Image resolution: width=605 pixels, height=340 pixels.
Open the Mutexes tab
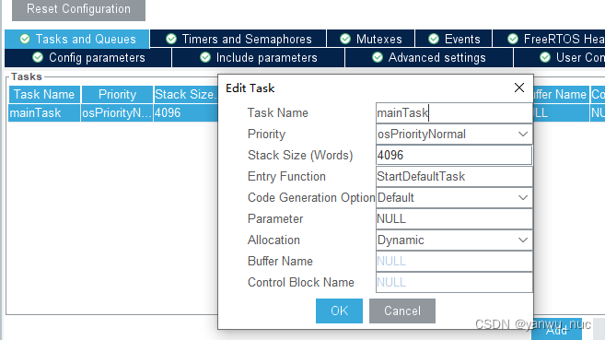[371, 39]
